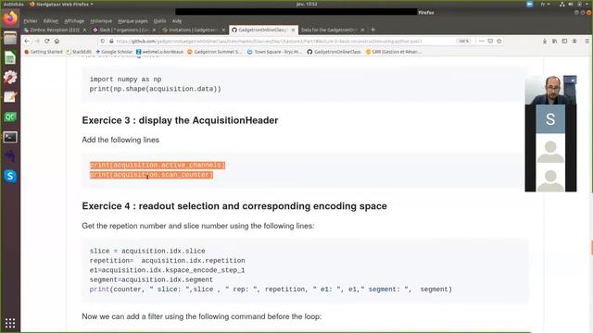Open the Historique menu

[x=101, y=21]
